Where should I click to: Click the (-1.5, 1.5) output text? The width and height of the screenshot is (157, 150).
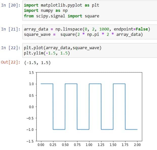click(x=37, y=63)
